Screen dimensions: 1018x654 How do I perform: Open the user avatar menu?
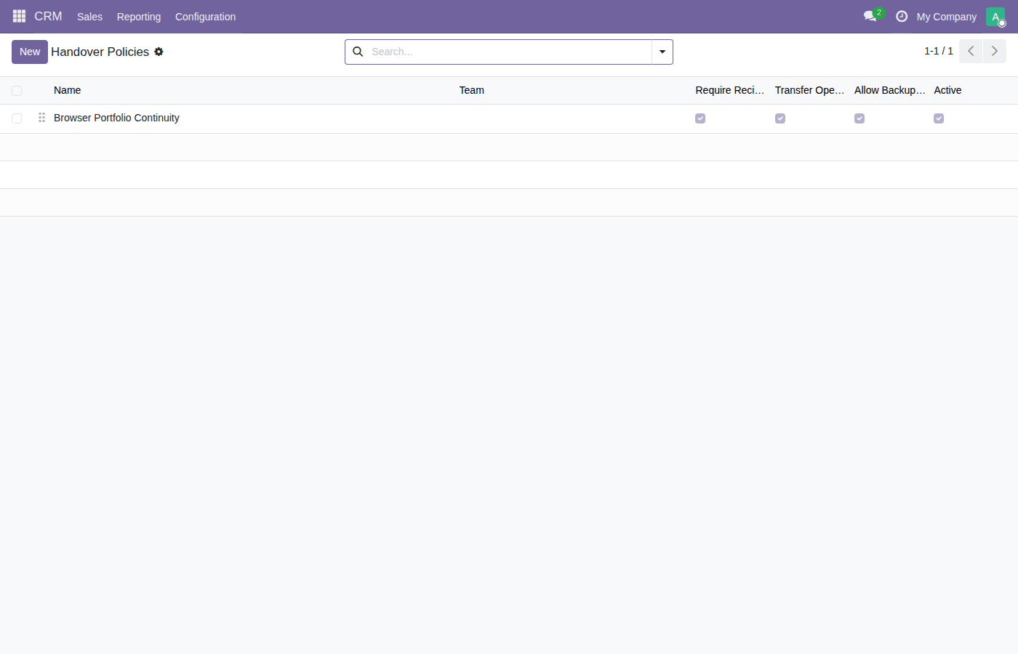pyautogui.click(x=995, y=16)
